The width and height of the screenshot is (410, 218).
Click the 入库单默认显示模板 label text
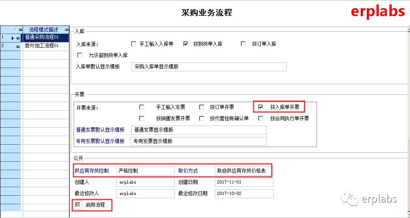(x=98, y=66)
